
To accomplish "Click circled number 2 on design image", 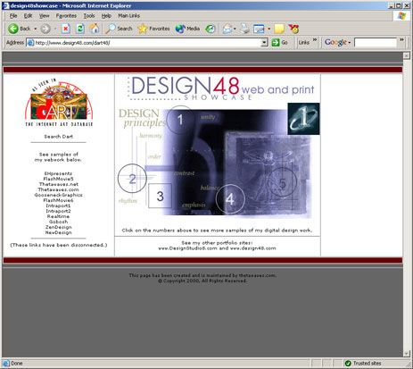I will click(132, 179).
